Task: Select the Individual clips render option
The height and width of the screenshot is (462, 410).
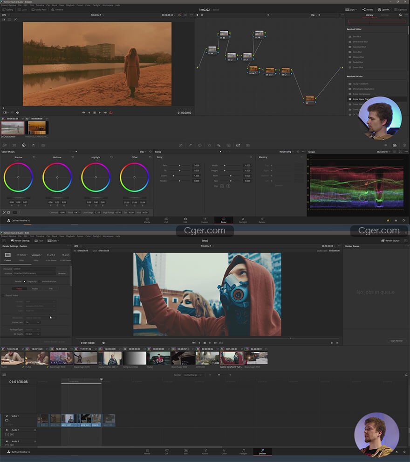Action: 40,281
